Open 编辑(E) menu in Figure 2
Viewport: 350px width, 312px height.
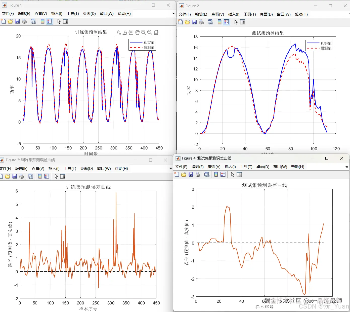[201, 14]
